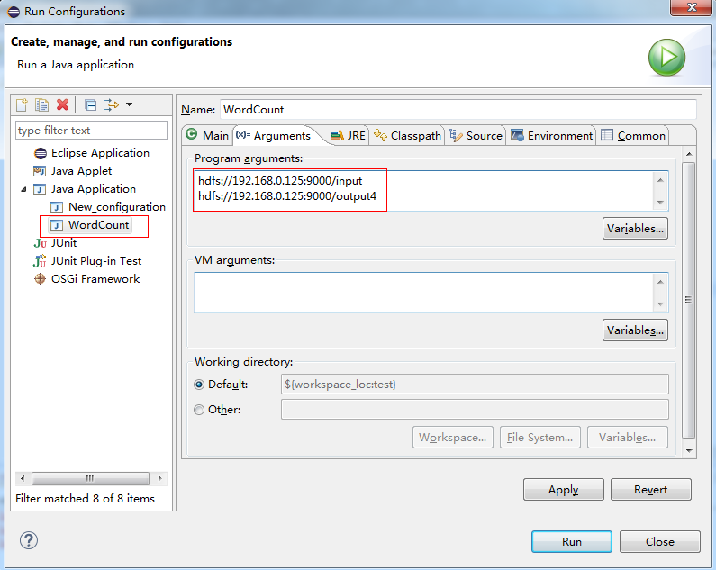Click Variables button in Working directory

pos(628,438)
